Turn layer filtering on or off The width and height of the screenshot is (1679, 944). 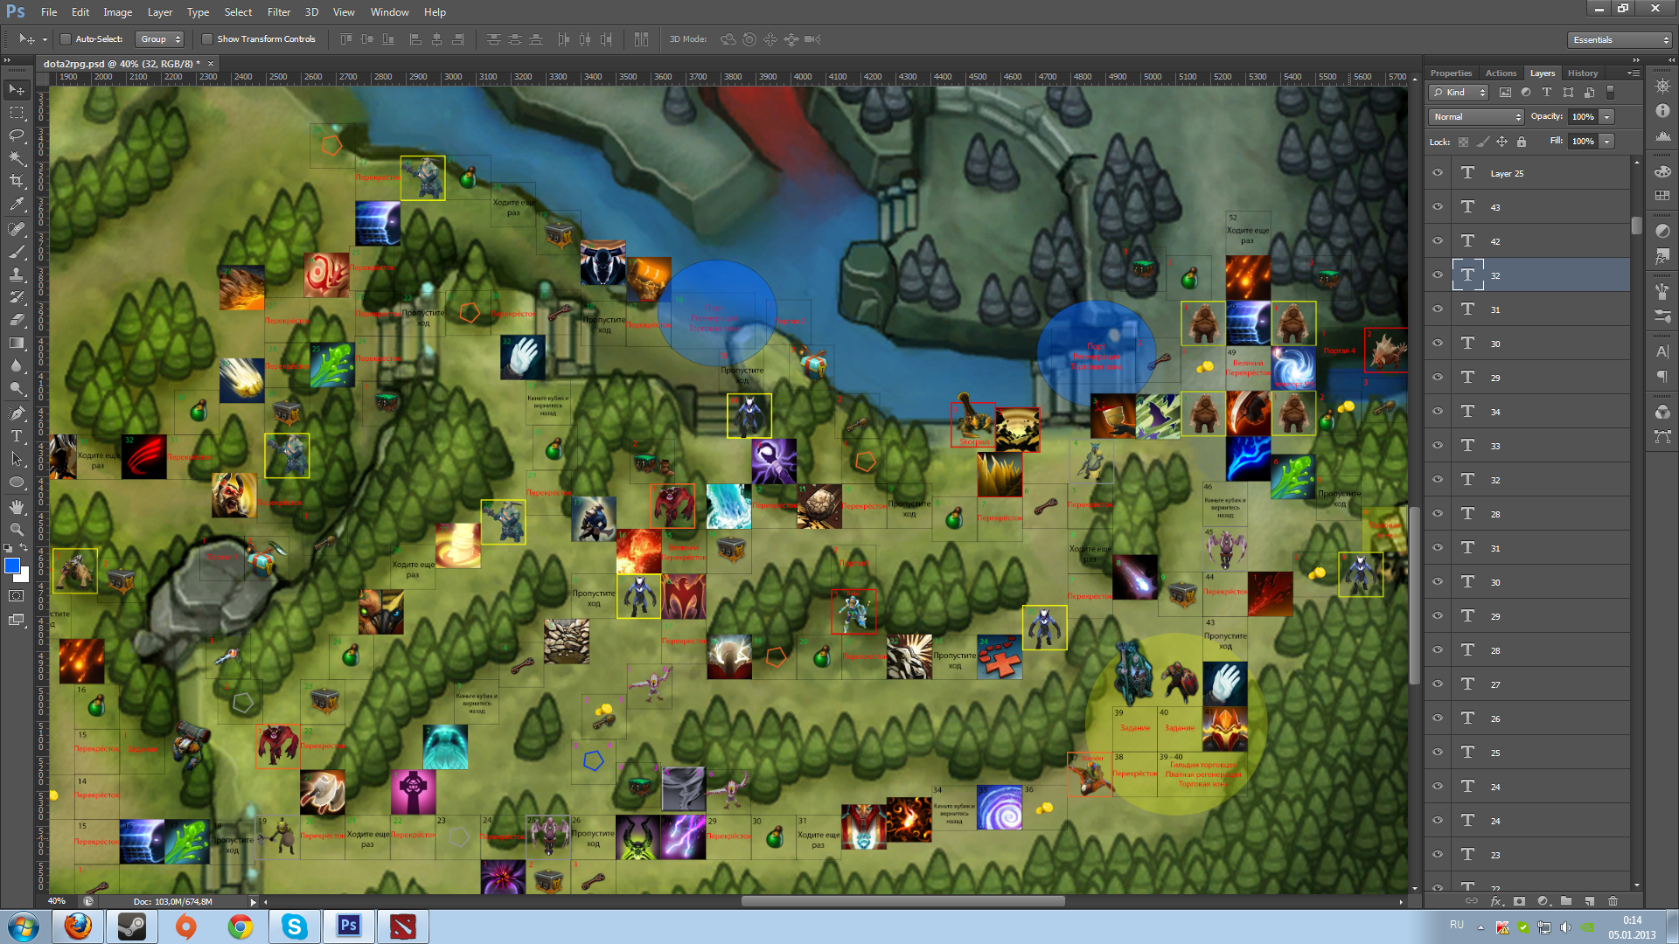pos(1611,92)
